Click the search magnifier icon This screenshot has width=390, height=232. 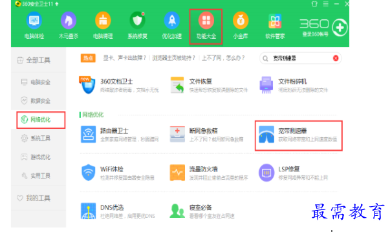pos(265,59)
